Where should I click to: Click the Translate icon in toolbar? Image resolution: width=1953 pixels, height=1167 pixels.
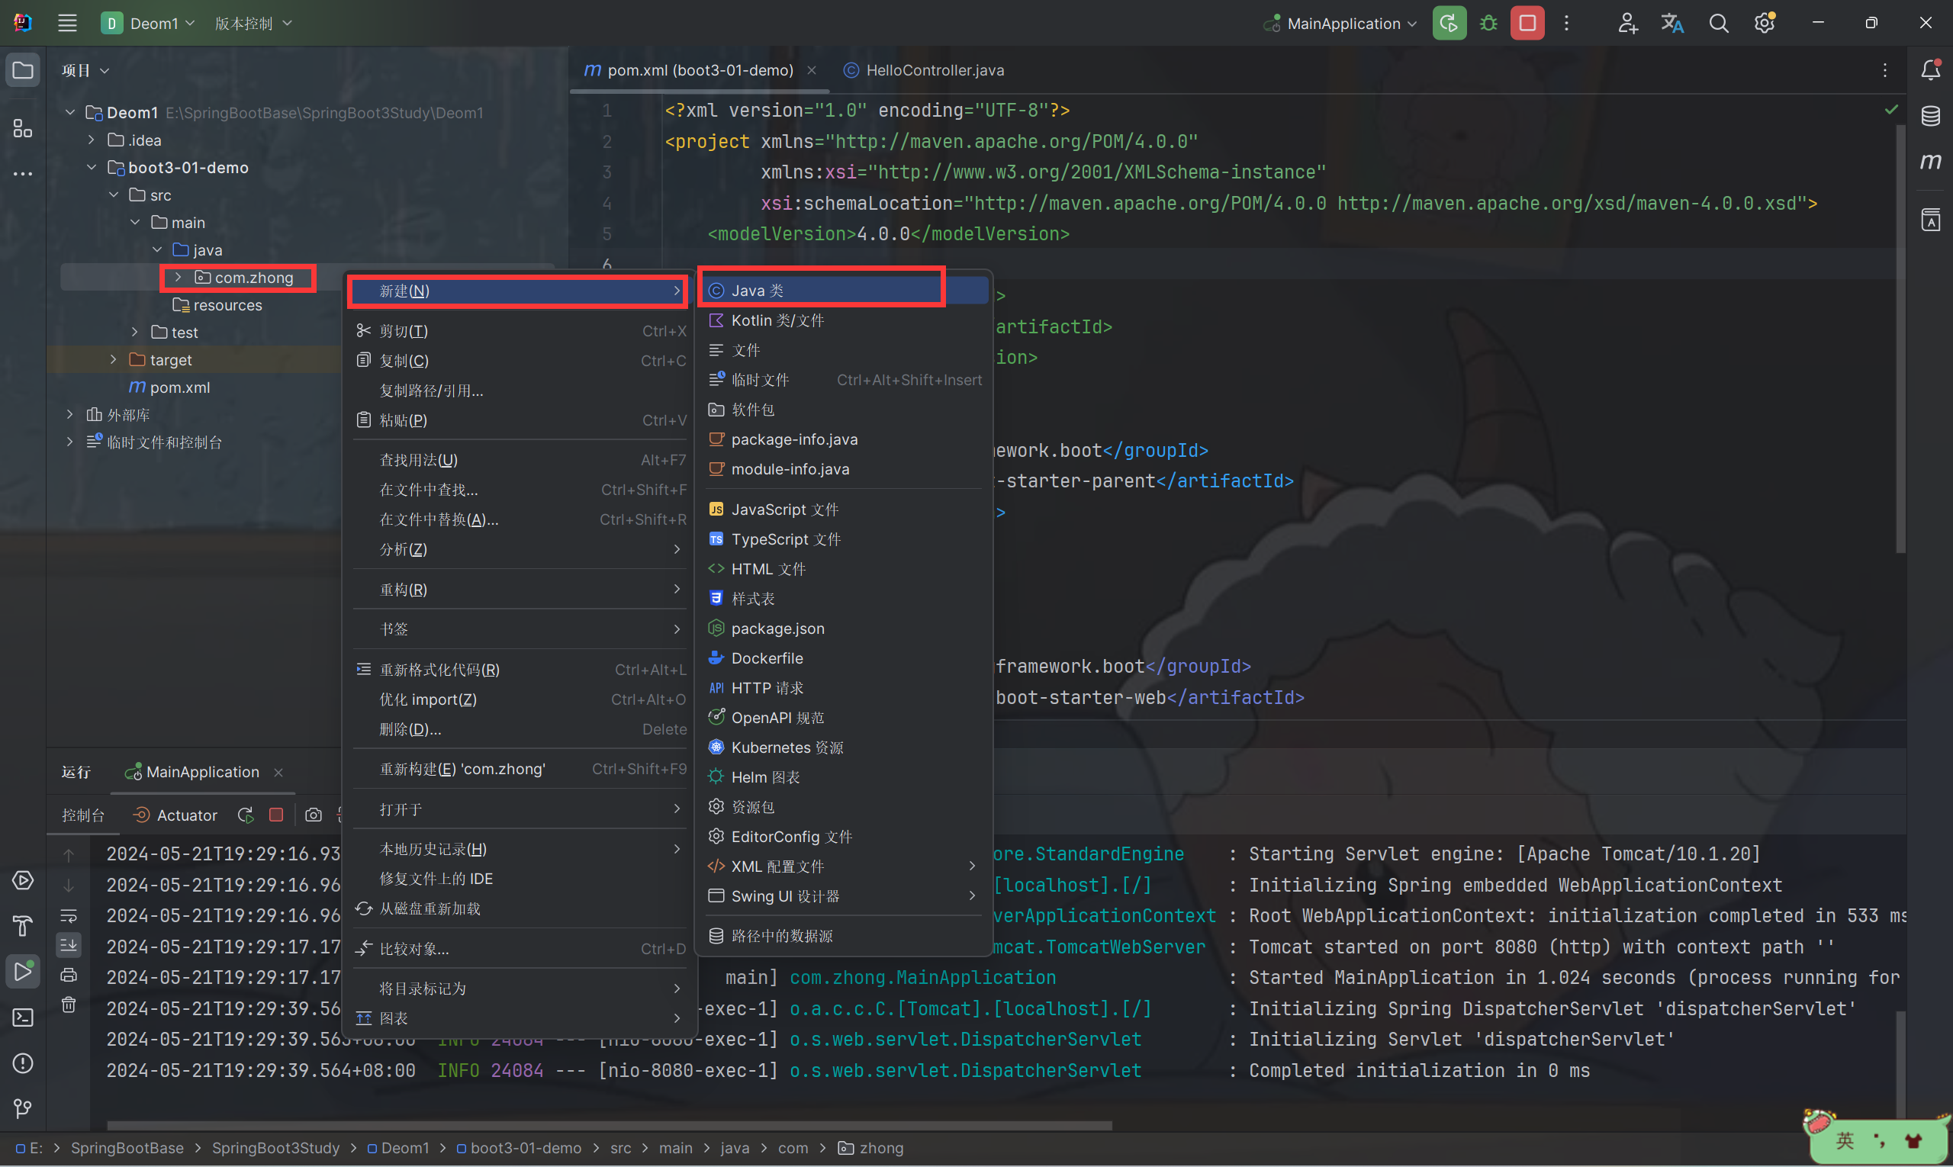click(x=1672, y=24)
